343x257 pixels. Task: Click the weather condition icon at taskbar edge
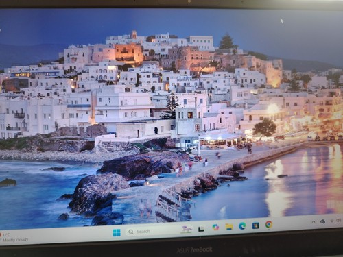point(1,235)
